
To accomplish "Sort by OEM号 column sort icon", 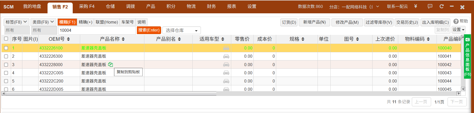I will 68,39.
